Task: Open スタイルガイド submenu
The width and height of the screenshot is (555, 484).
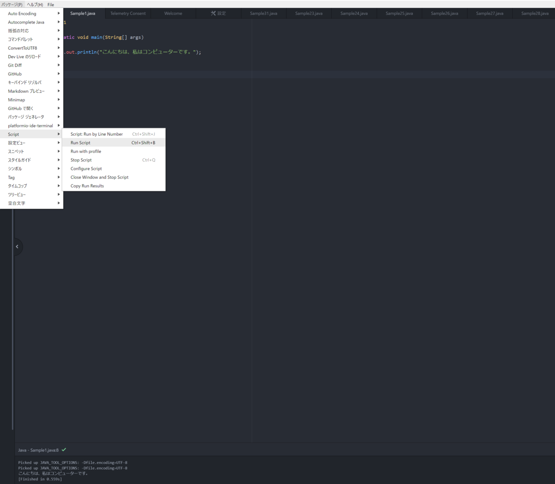Action: (31, 160)
